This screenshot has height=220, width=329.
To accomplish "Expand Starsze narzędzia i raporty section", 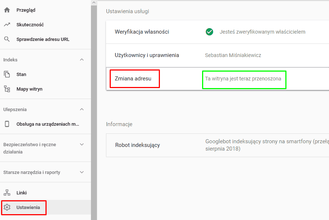I will 82,172.
